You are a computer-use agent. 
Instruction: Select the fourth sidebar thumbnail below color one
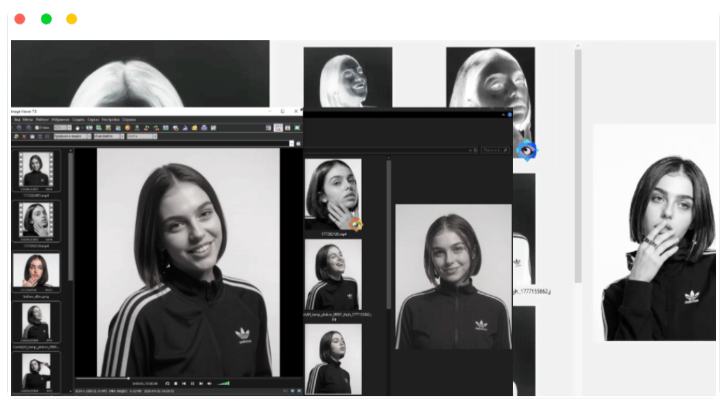click(x=36, y=322)
